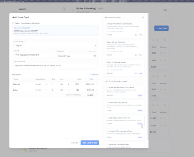The image size is (194, 157).
Task: Open the Cost Type dropdown
Action: click(55, 45)
